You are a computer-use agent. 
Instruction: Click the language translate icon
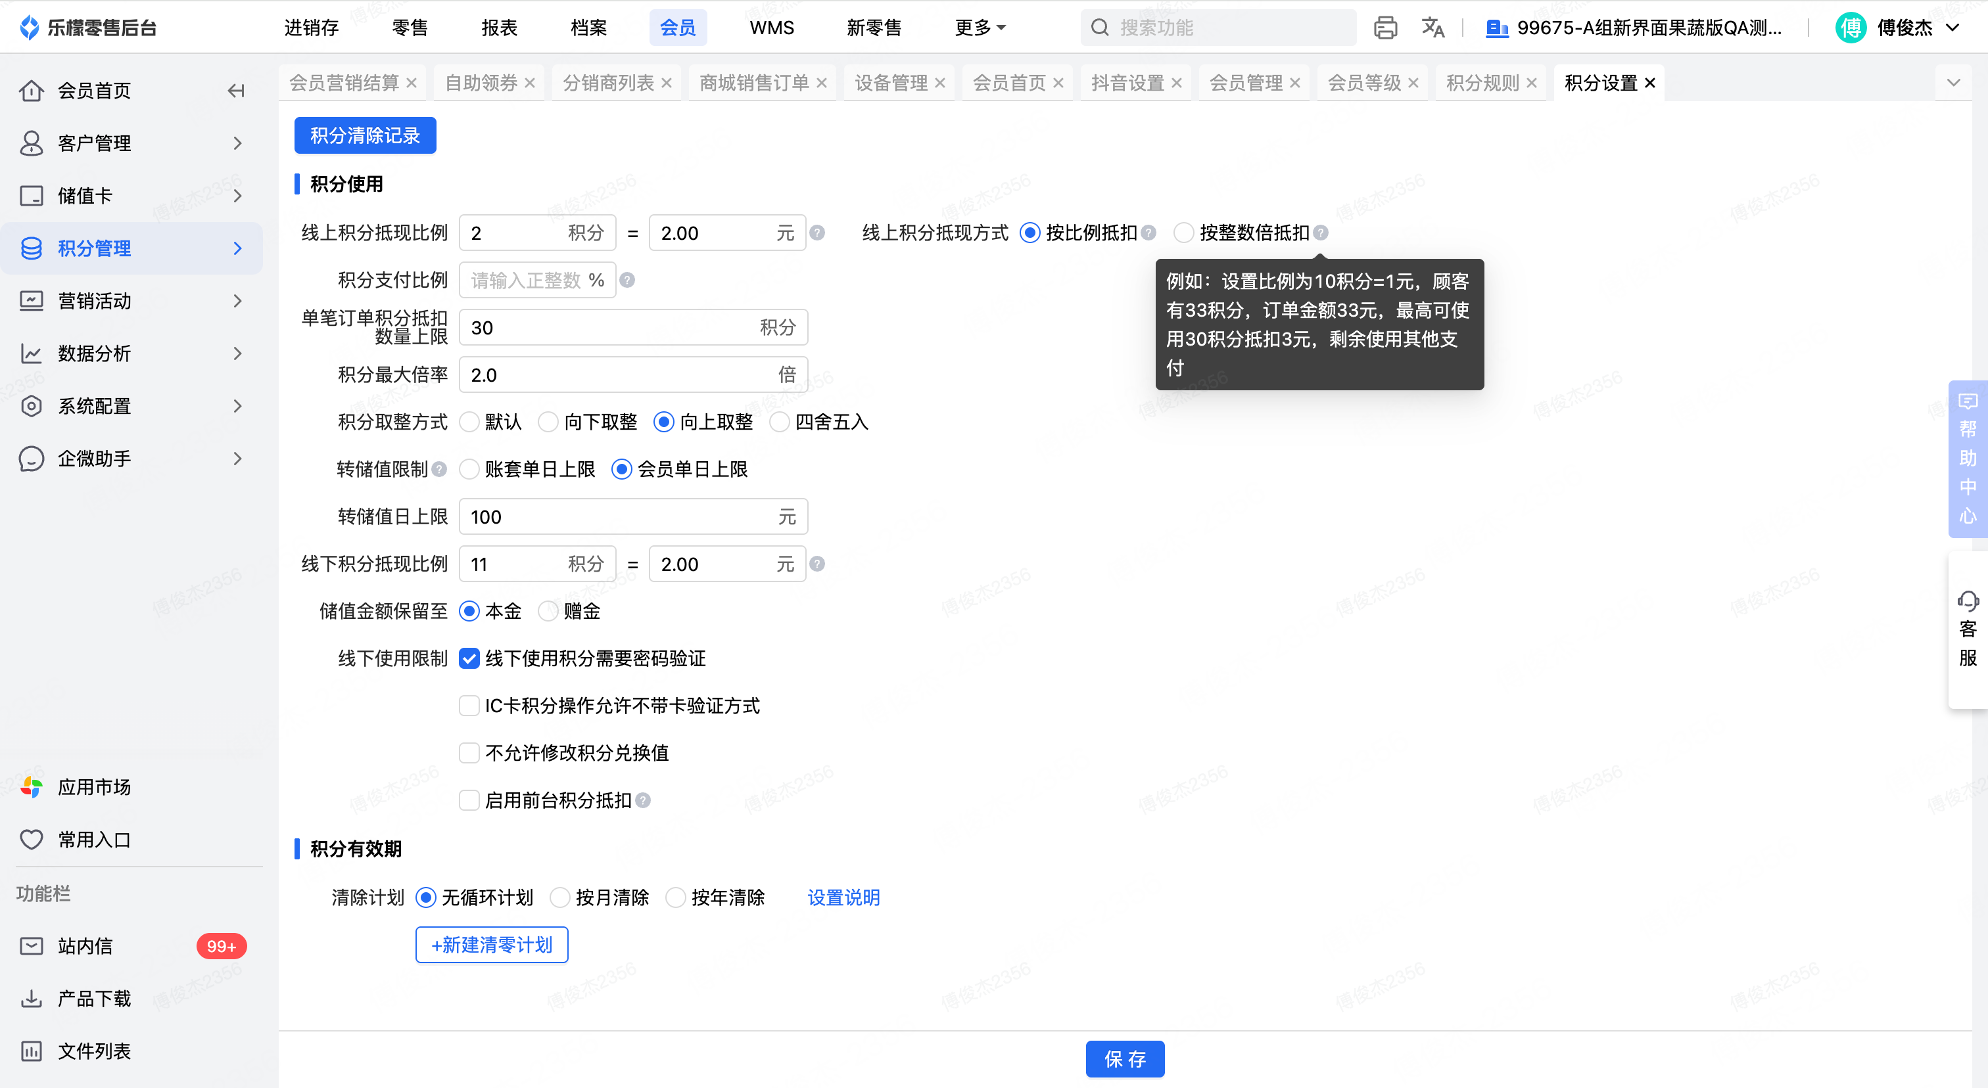pyautogui.click(x=1432, y=28)
